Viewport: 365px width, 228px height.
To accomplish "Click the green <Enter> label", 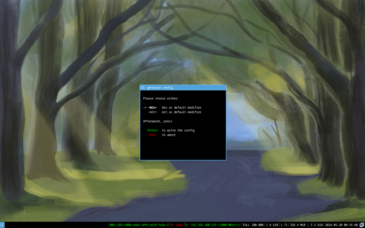I will tap(153, 131).
